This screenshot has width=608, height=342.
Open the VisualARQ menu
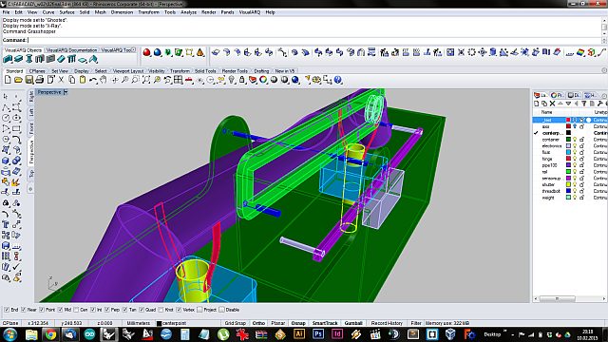[249, 12]
